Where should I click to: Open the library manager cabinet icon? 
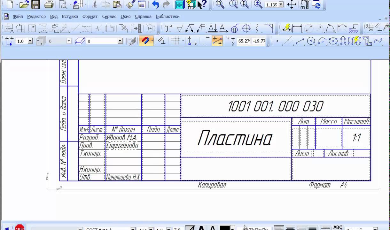pos(180,4)
